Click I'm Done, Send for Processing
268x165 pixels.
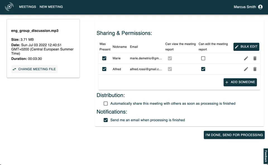[x=234, y=135]
